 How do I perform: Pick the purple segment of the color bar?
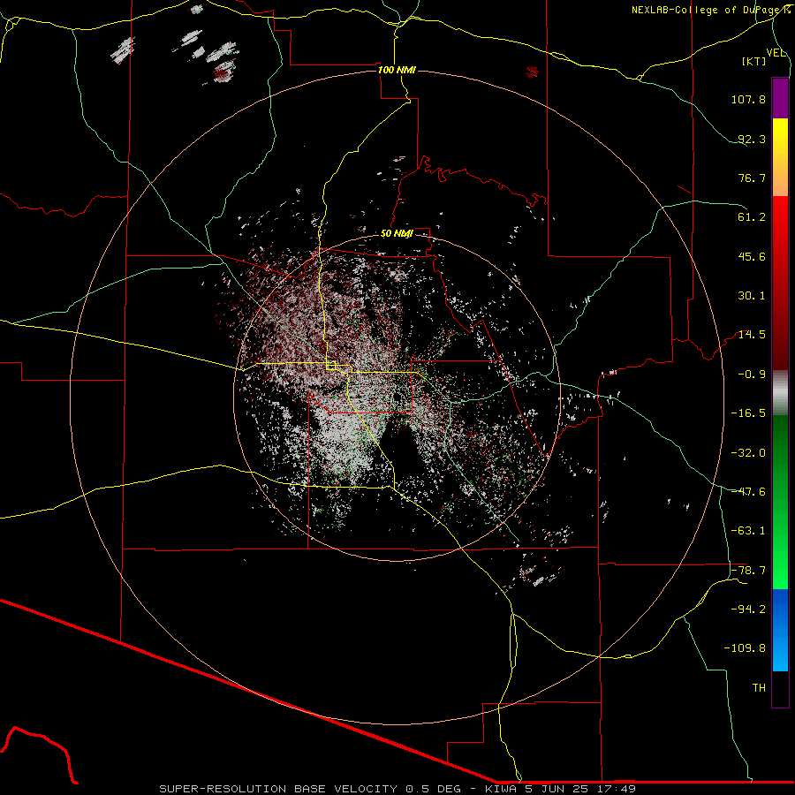780,99
